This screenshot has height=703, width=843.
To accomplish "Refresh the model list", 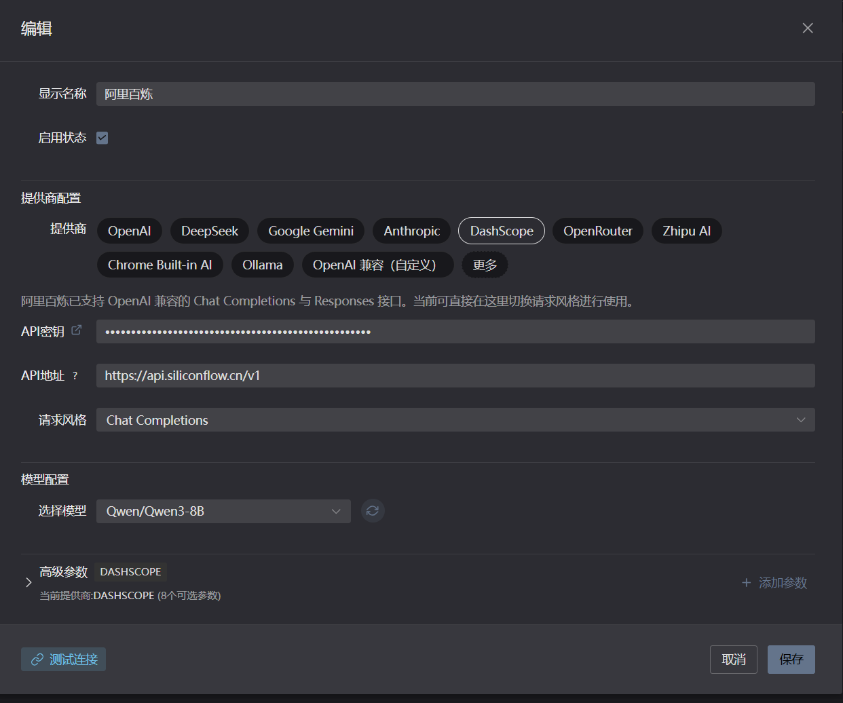I will click(373, 511).
